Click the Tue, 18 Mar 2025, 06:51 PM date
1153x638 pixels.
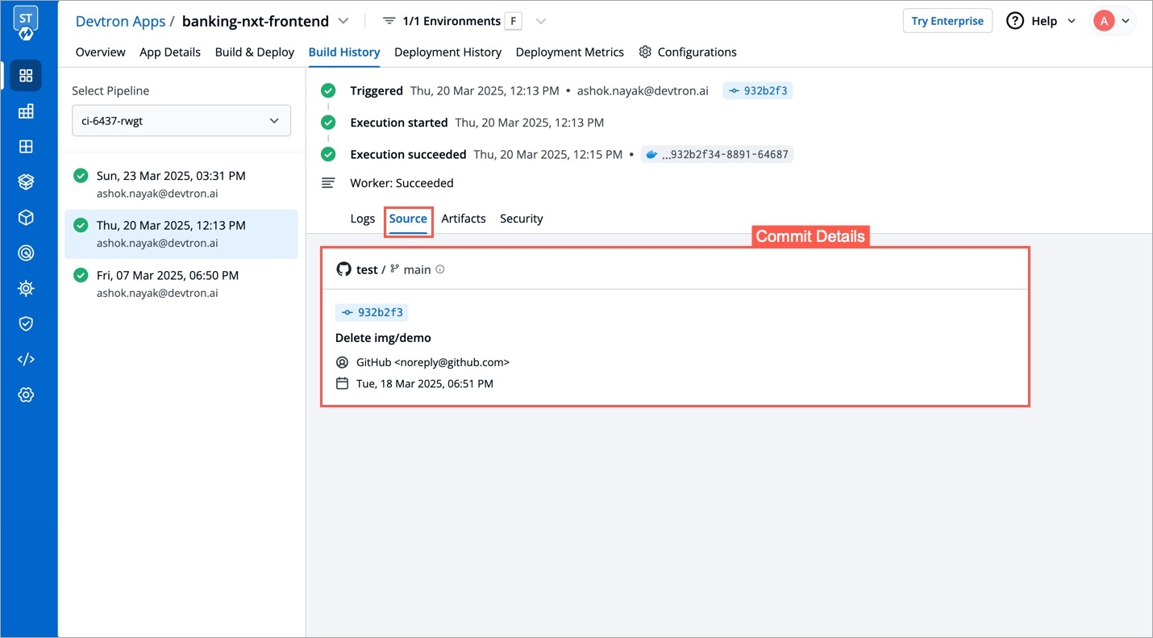(x=425, y=384)
